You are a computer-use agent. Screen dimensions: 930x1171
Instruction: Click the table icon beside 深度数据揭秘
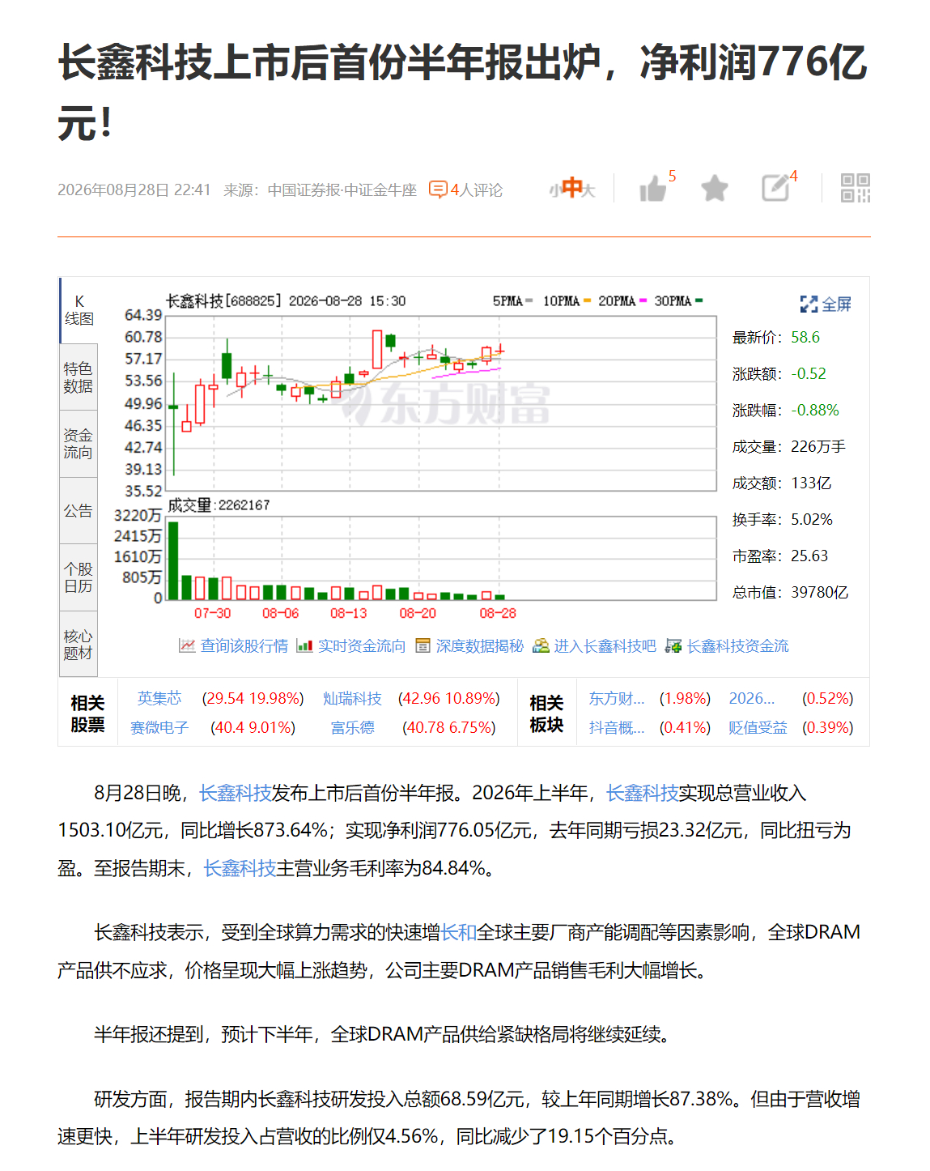click(x=423, y=645)
